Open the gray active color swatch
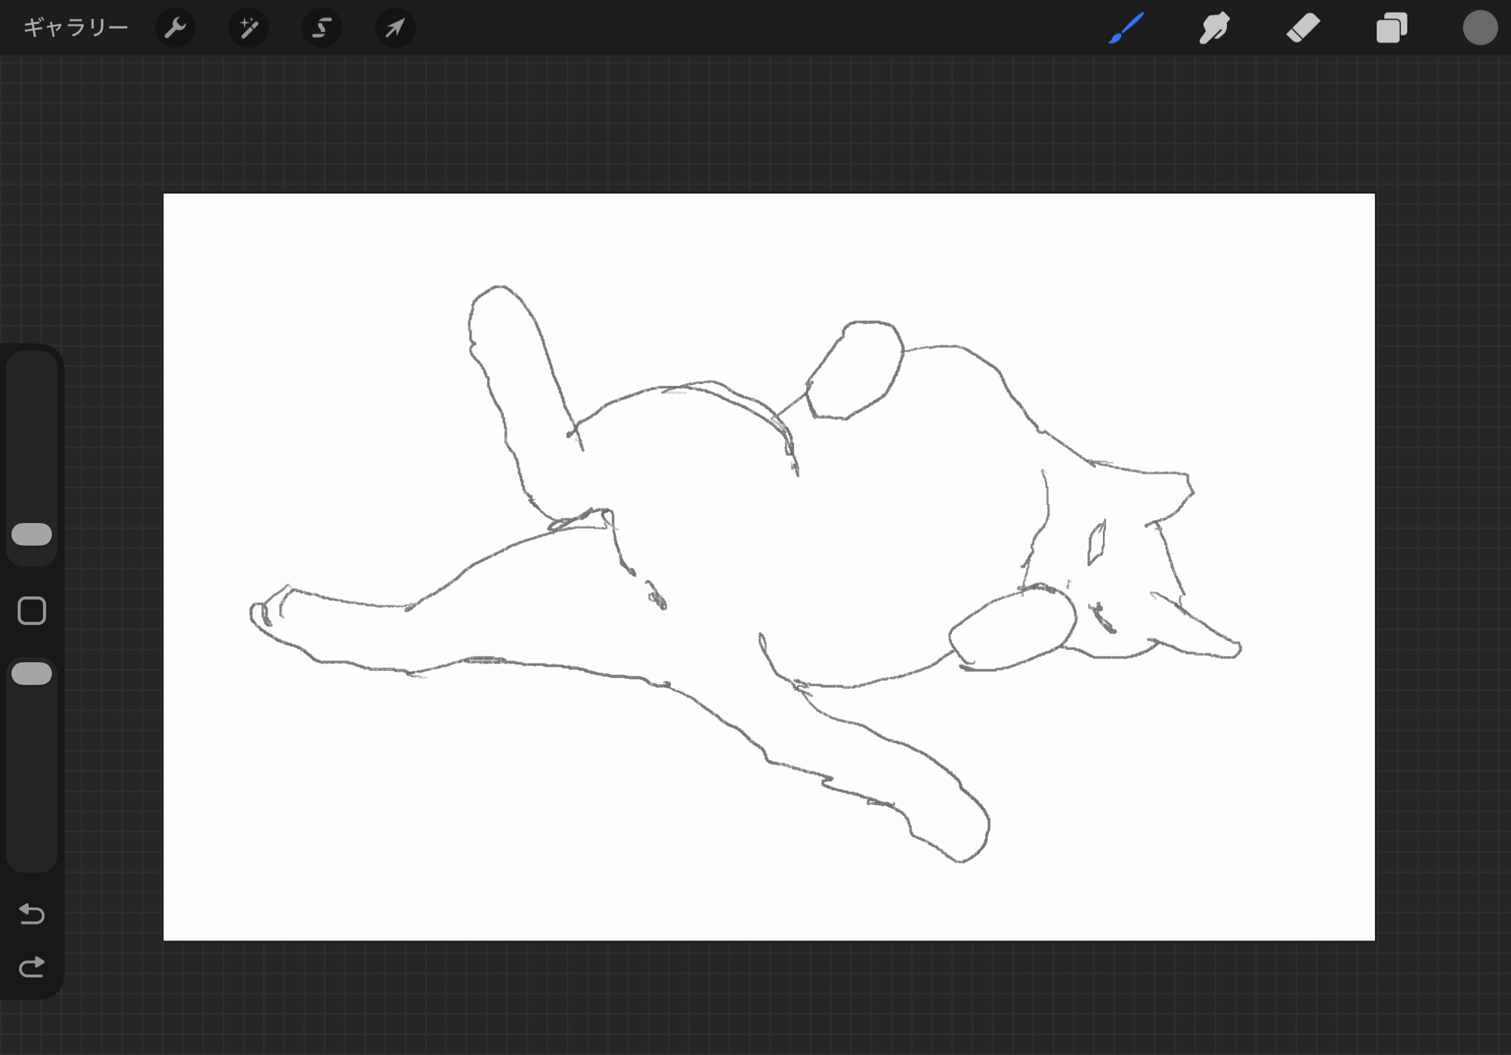This screenshot has height=1055, width=1511. point(1479,28)
